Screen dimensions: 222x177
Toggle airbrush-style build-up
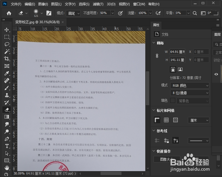coord(158,13)
